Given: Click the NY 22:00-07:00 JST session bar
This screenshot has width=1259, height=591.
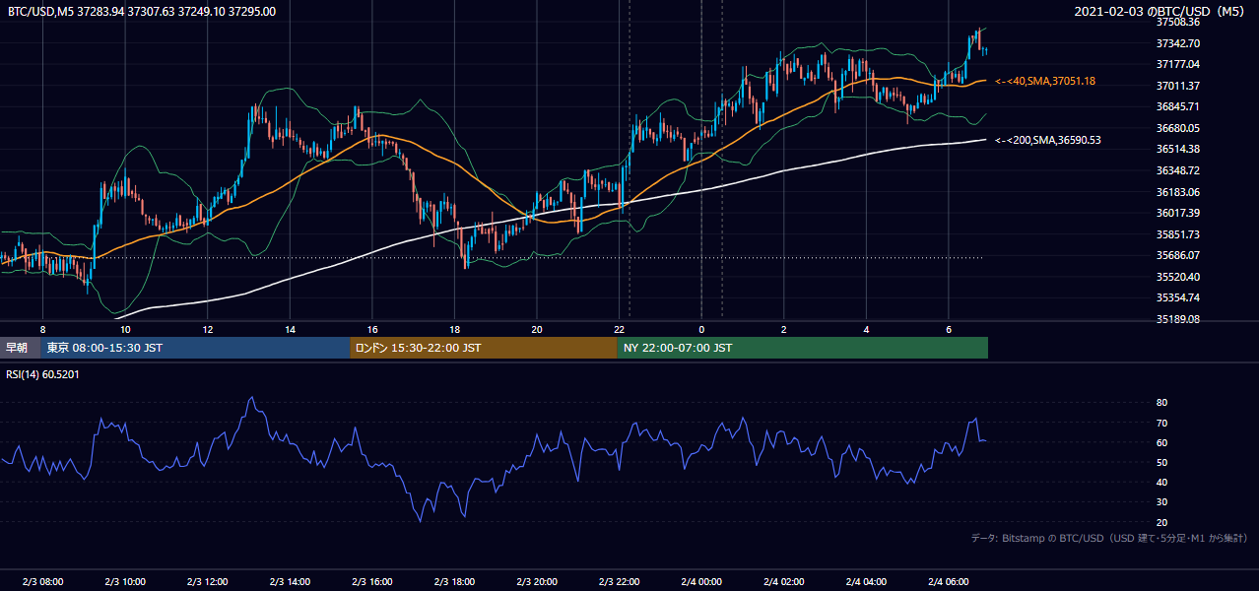Looking at the screenshot, I should 803,348.
